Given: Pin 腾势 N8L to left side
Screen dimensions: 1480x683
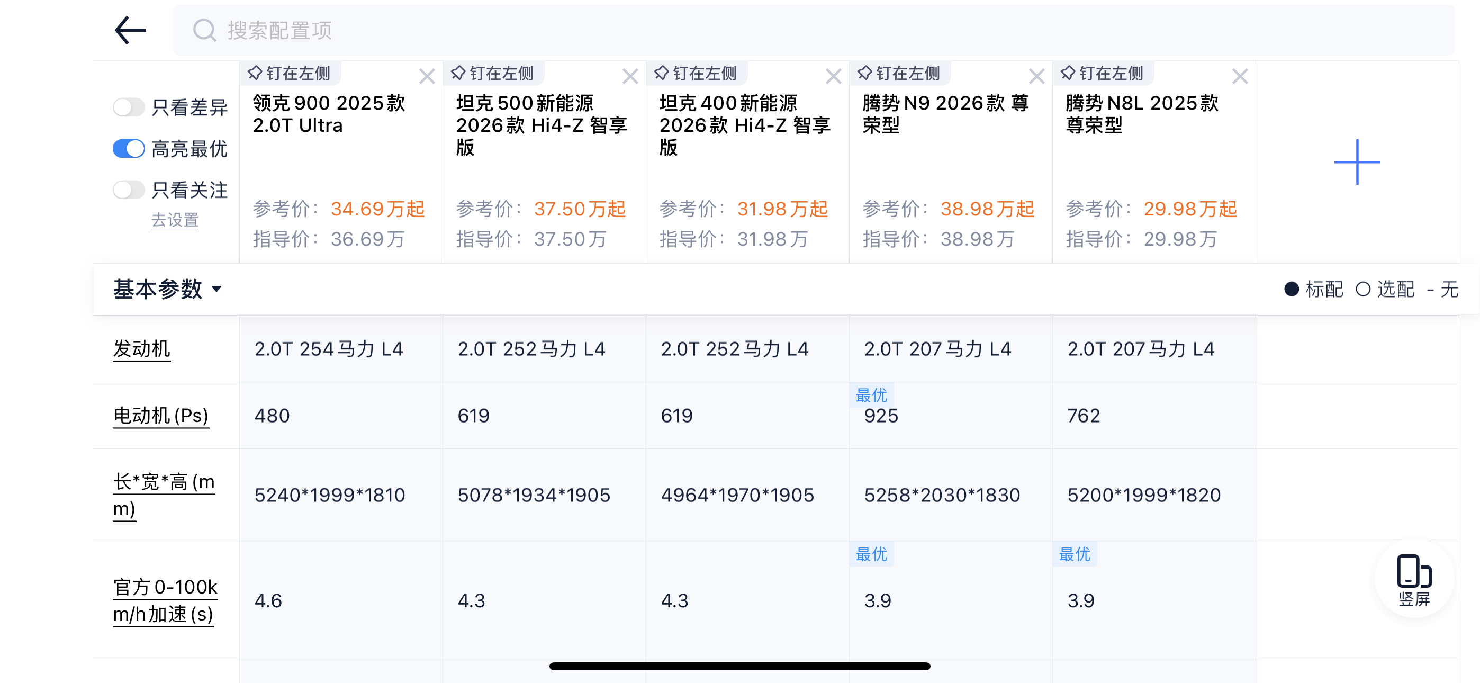Looking at the screenshot, I should (1103, 74).
